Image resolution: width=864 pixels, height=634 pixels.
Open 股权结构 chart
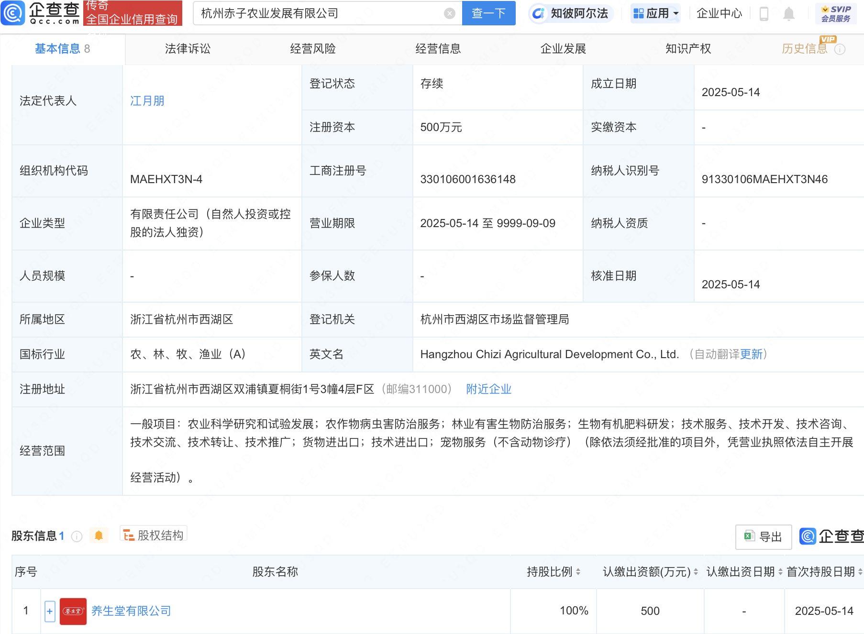[x=154, y=535]
